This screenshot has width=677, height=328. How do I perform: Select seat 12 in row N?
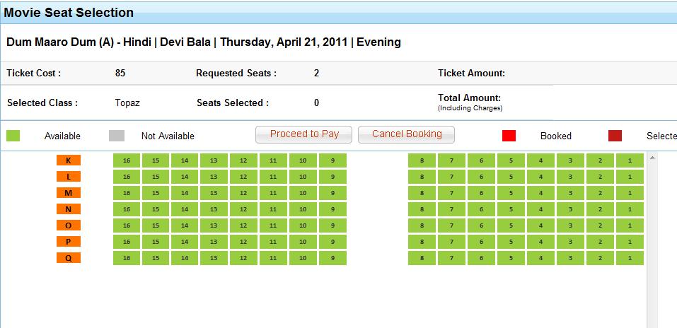point(243,209)
